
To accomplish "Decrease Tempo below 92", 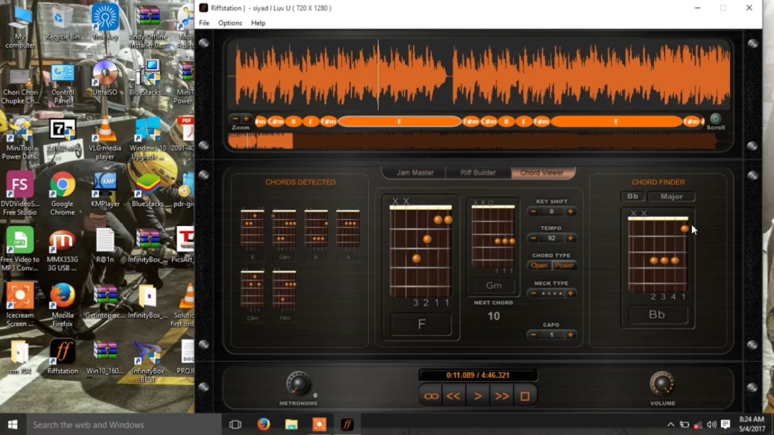I will pos(533,238).
